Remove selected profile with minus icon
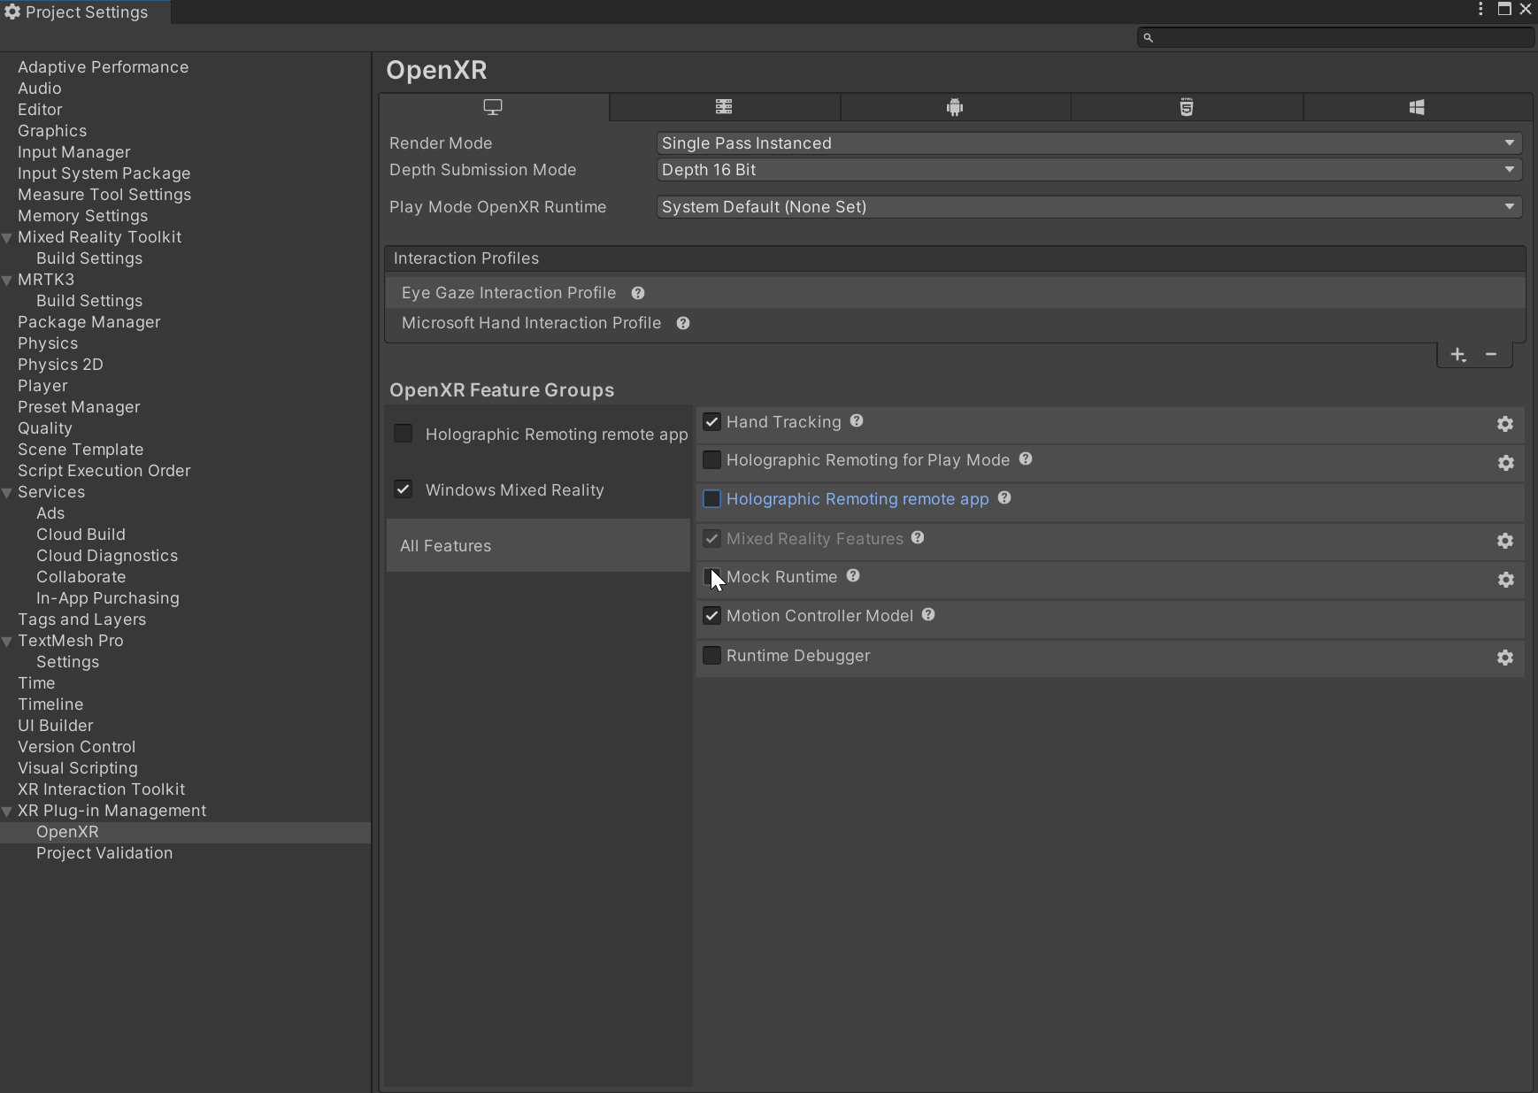 pyautogui.click(x=1492, y=354)
